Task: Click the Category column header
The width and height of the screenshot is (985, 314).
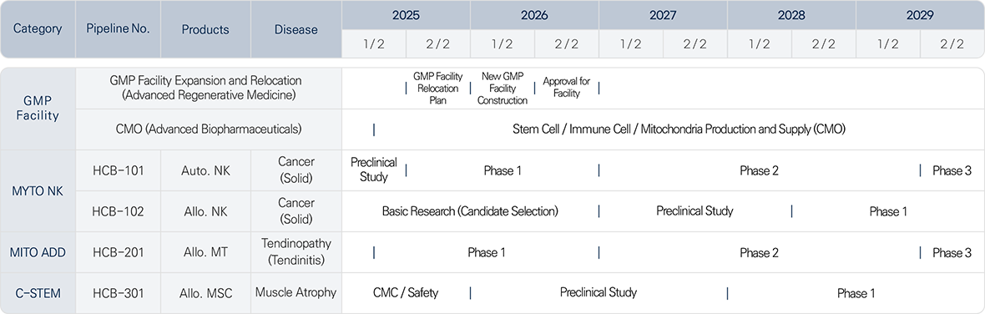Action: click(38, 29)
